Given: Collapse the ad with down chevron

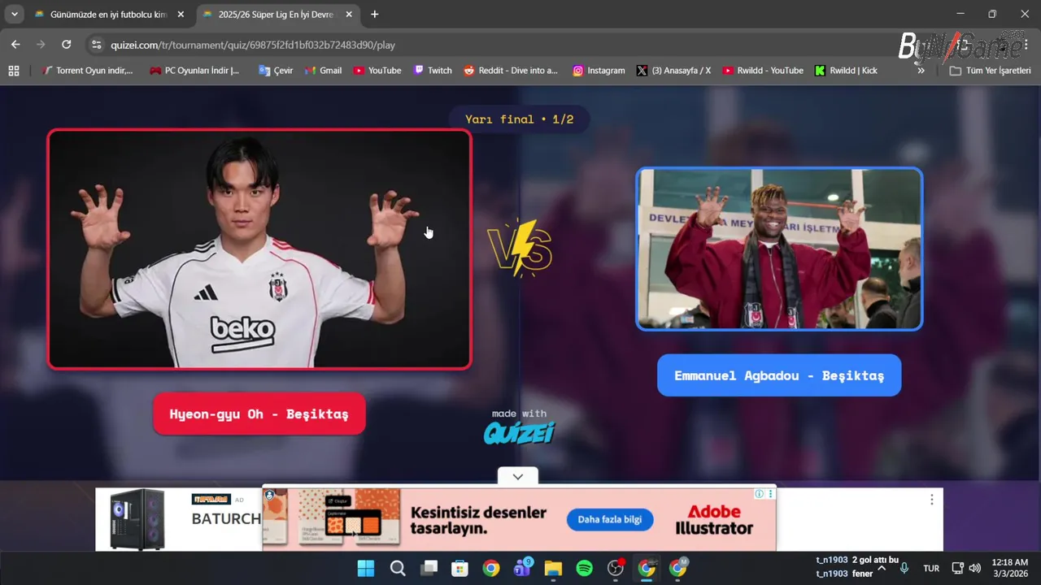Looking at the screenshot, I should [x=518, y=477].
